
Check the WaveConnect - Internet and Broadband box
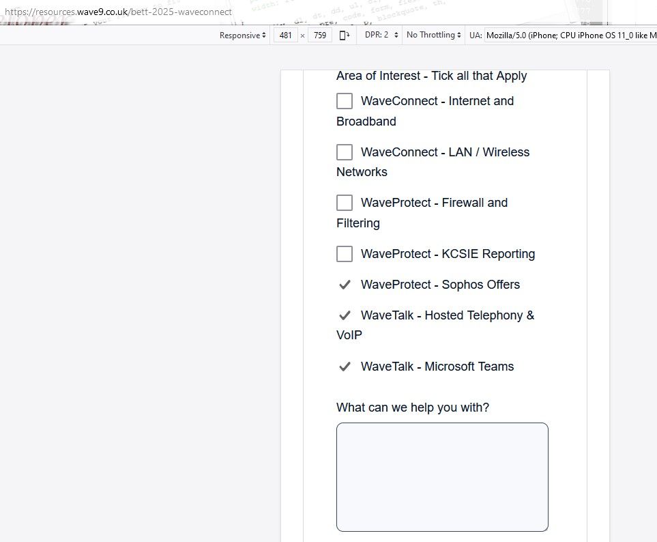(x=345, y=101)
